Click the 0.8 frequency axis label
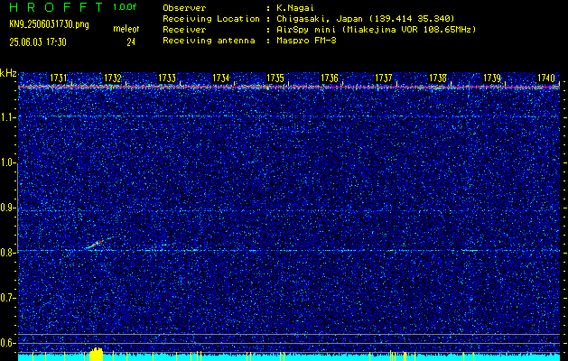 (x=8, y=253)
